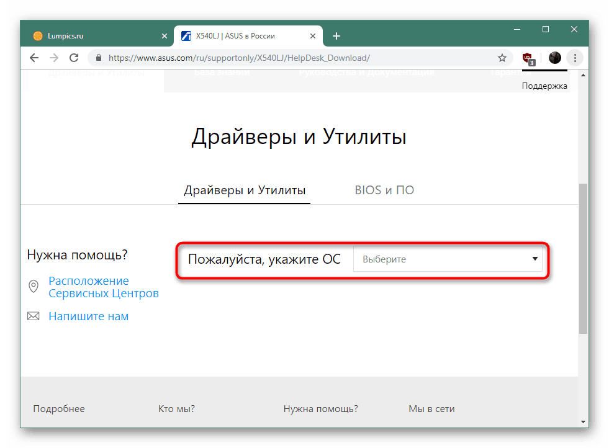Select the X540LJ | ASUS в России tab
Screen dimensions: 609x448
[248, 36]
